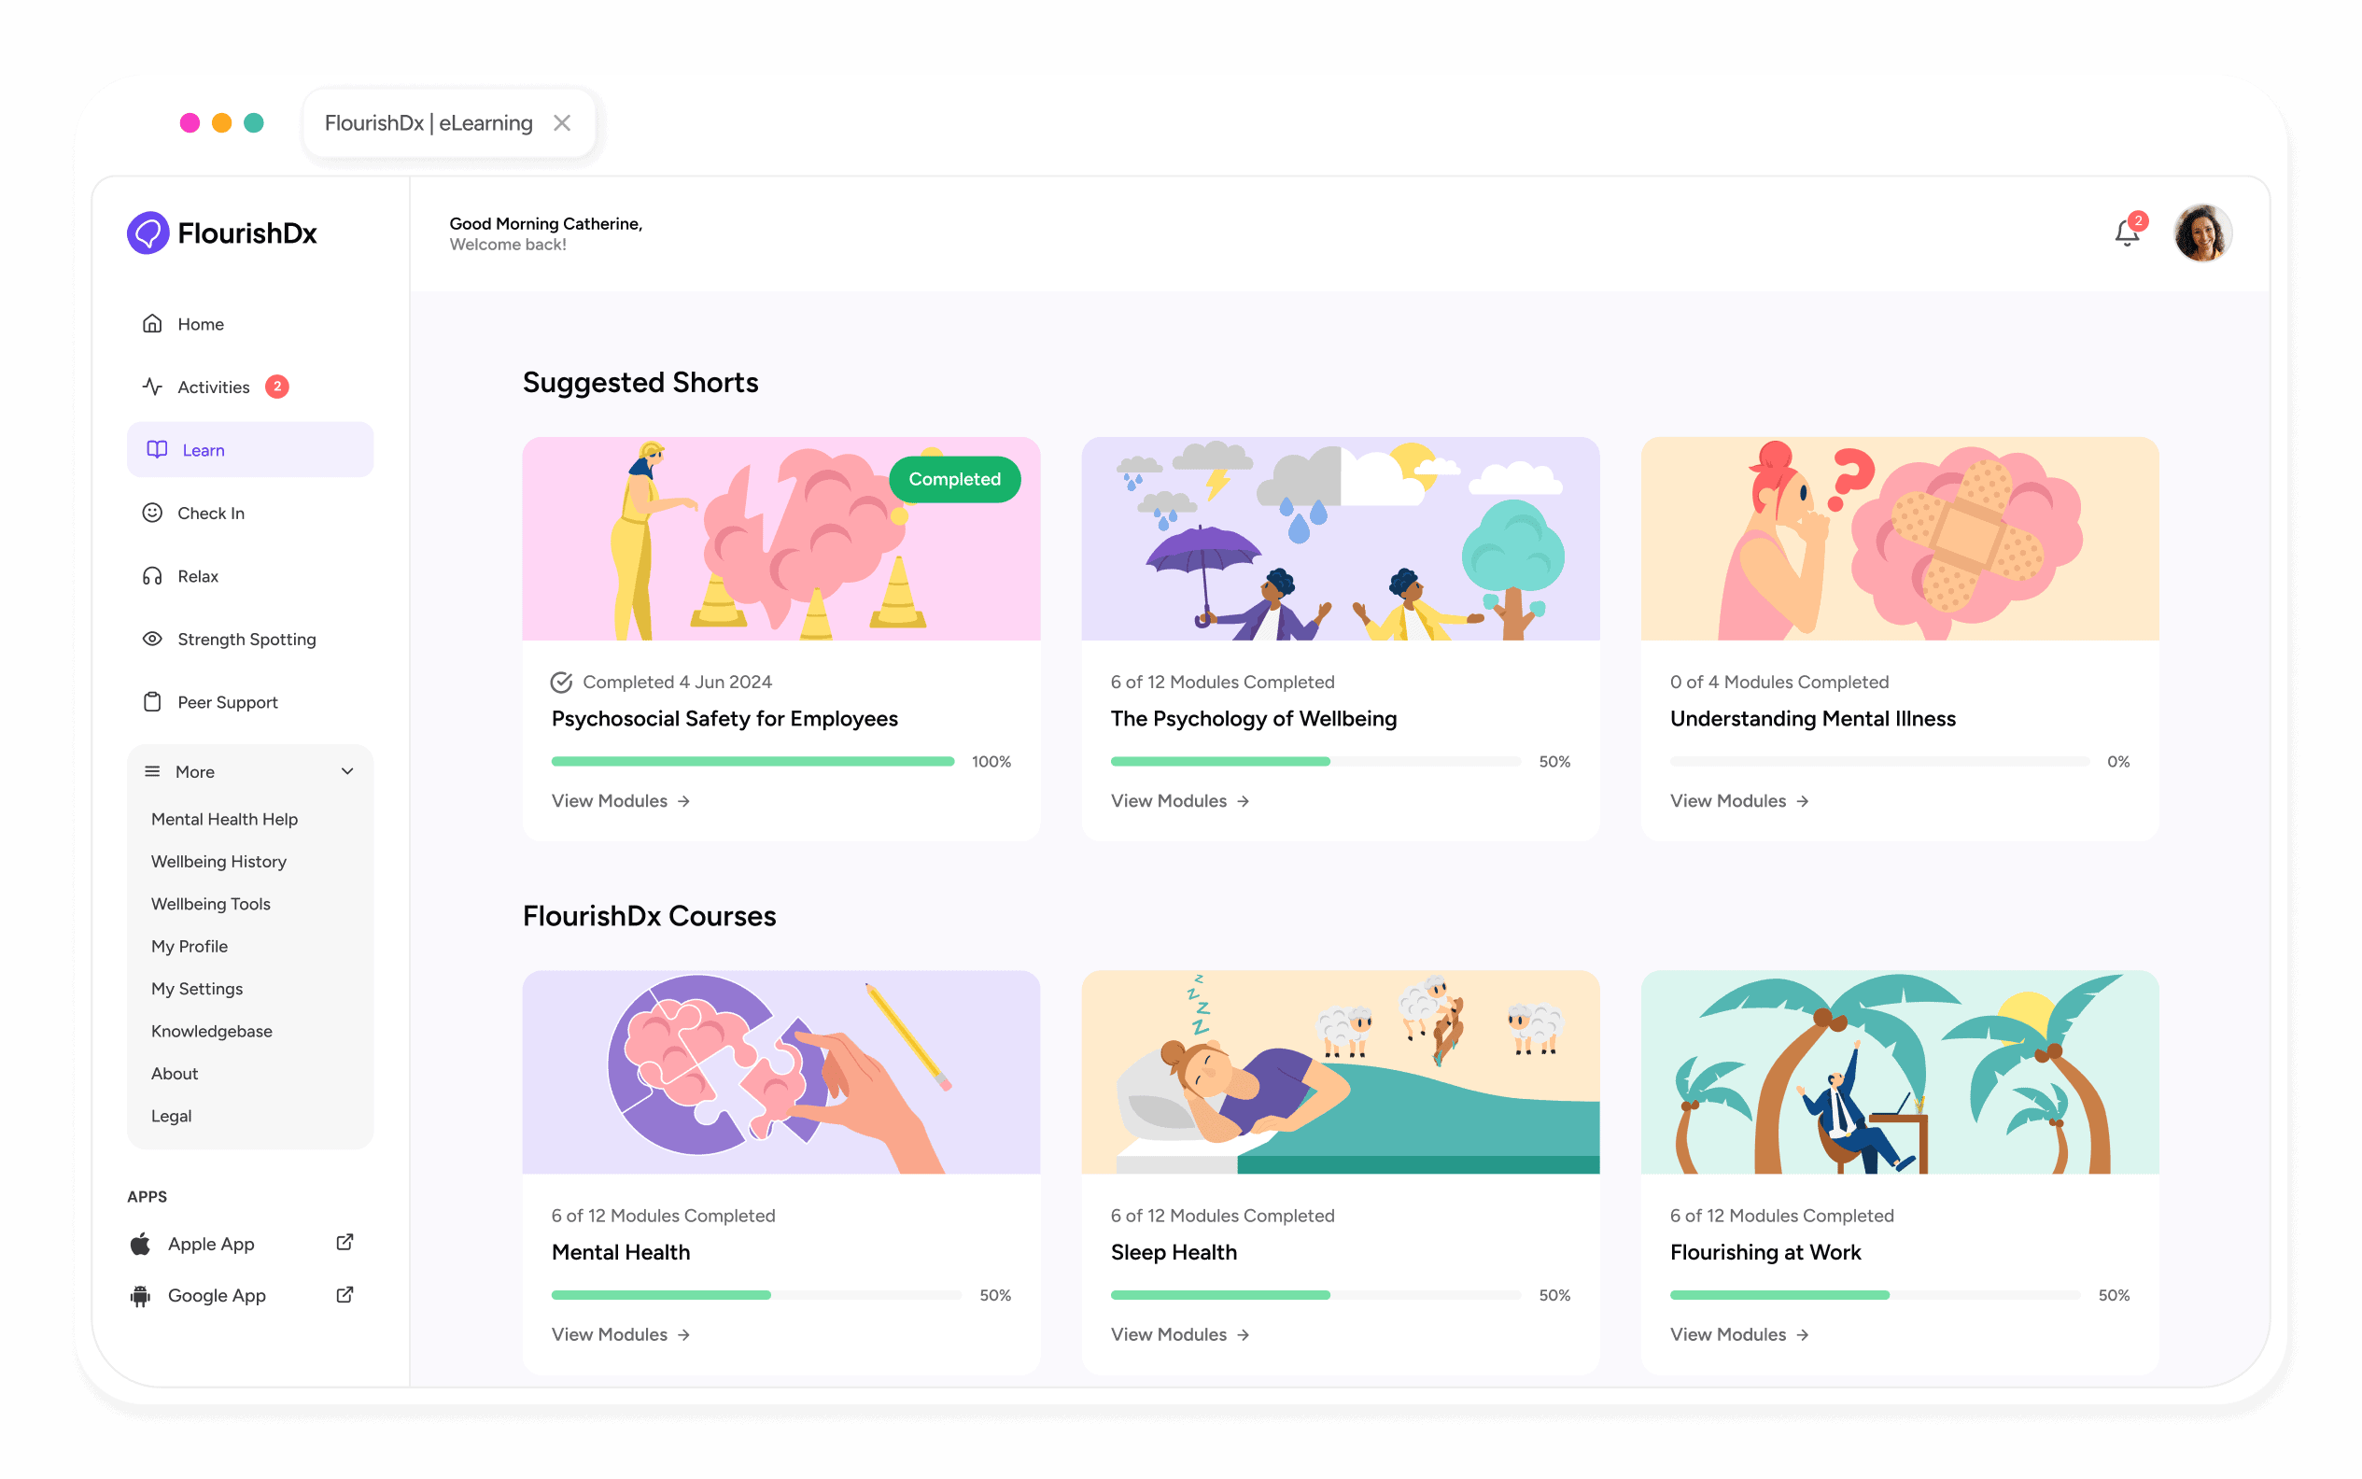Screen dimensions: 2362x1479
Task: Open the user profile avatar menu
Action: [2200, 232]
